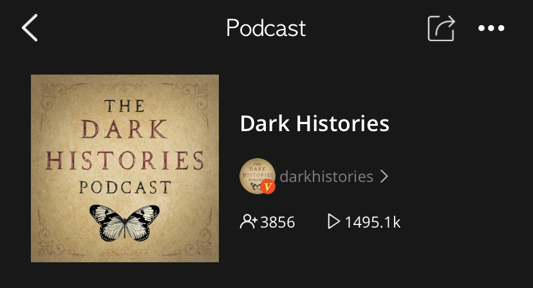Click the THE word atop cover

click(x=124, y=105)
